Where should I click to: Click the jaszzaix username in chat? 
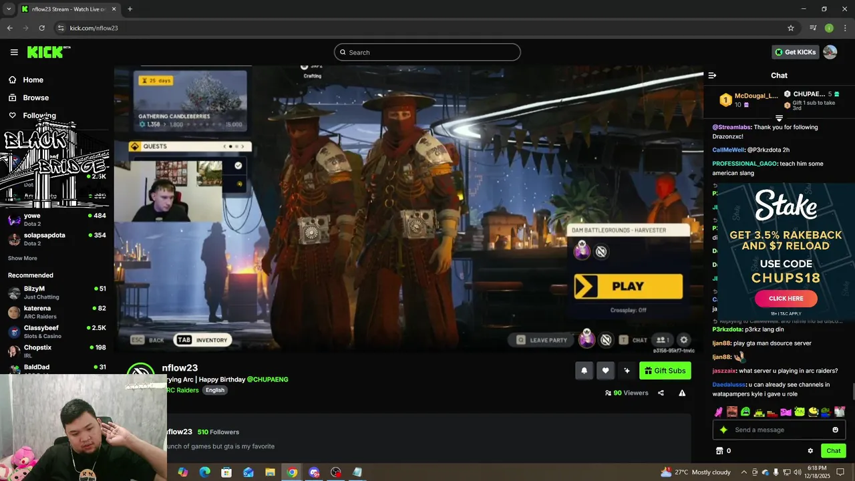tap(724, 371)
